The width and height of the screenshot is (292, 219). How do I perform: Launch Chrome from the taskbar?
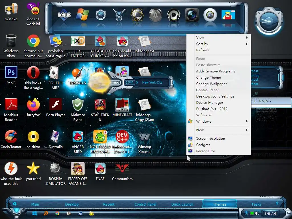(57, 213)
